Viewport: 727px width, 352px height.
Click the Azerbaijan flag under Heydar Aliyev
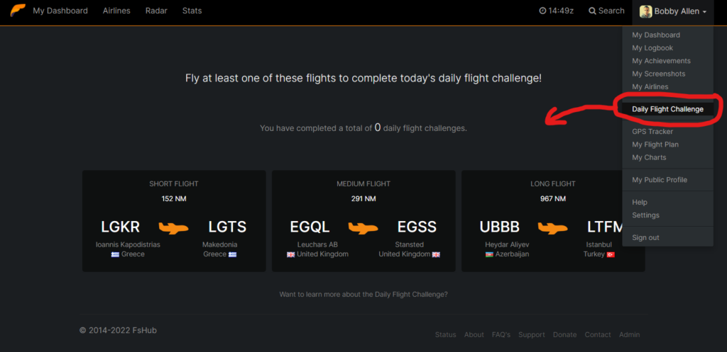(489, 254)
